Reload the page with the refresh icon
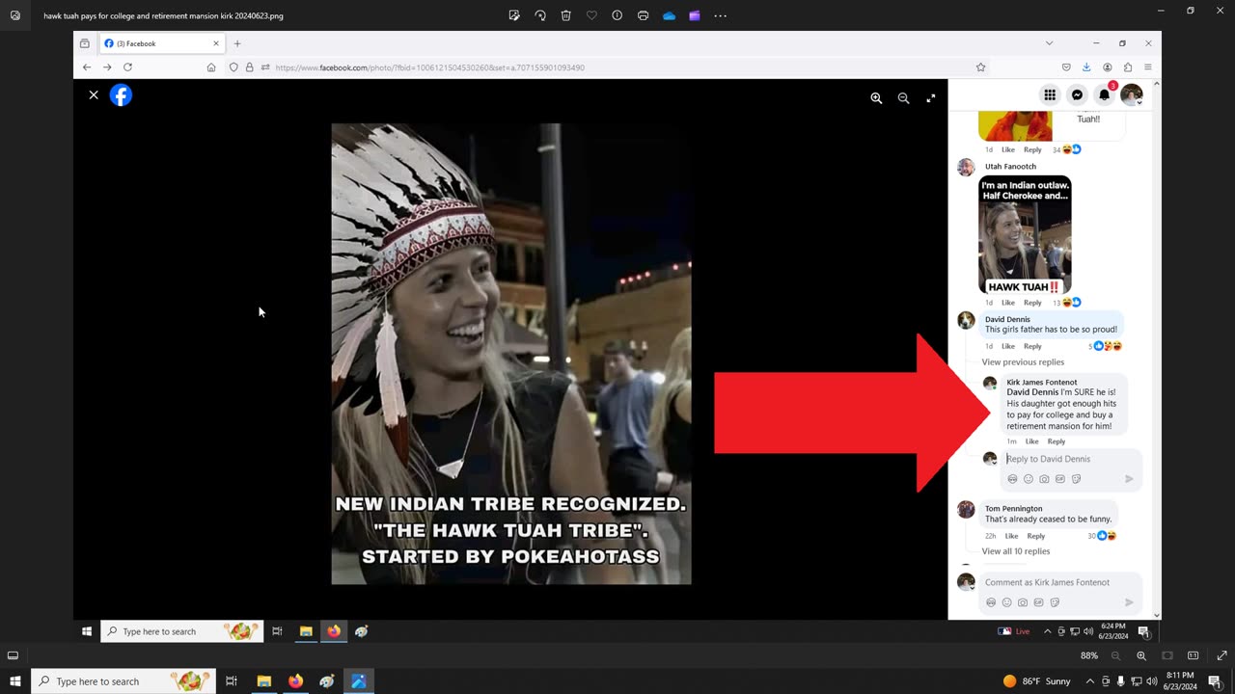 point(127,67)
